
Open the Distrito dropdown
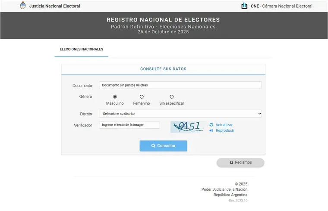pos(180,114)
